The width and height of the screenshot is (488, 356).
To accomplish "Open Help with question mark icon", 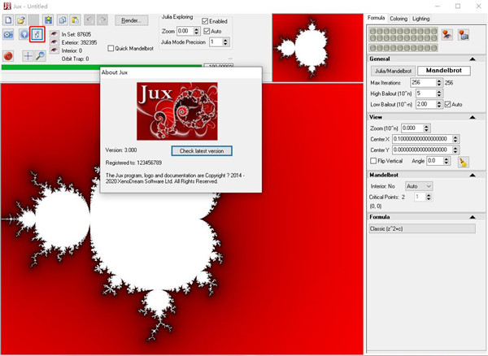I will tap(24, 34).
